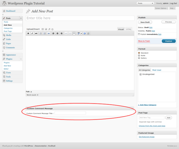179x149 pixels.
Task: Open the Posts shortcut dropdown in header
Action: pos(152,3)
